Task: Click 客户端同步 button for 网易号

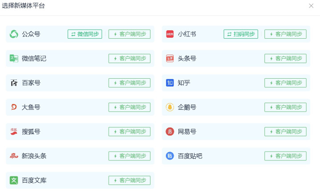Action: [x=285, y=132]
